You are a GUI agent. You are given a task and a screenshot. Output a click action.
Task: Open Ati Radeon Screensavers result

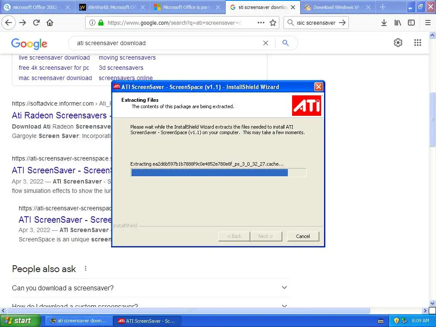(61, 115)
